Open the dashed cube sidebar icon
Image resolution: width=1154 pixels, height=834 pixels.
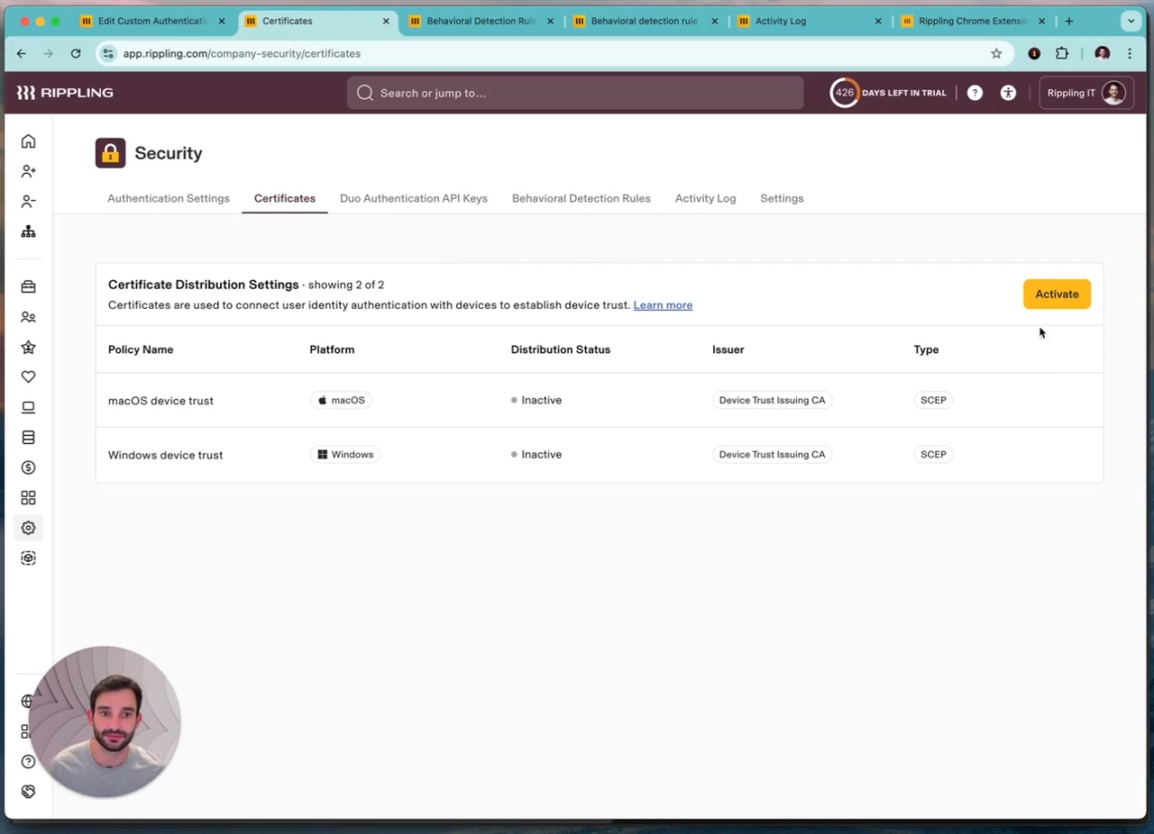pos(28,558)
